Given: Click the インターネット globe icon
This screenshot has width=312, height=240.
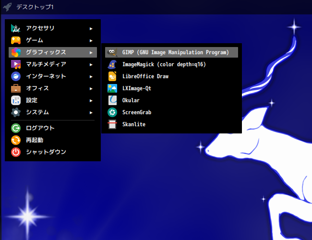Looking at the screenshot, I should pyautogui.click(x=16, y=76).
